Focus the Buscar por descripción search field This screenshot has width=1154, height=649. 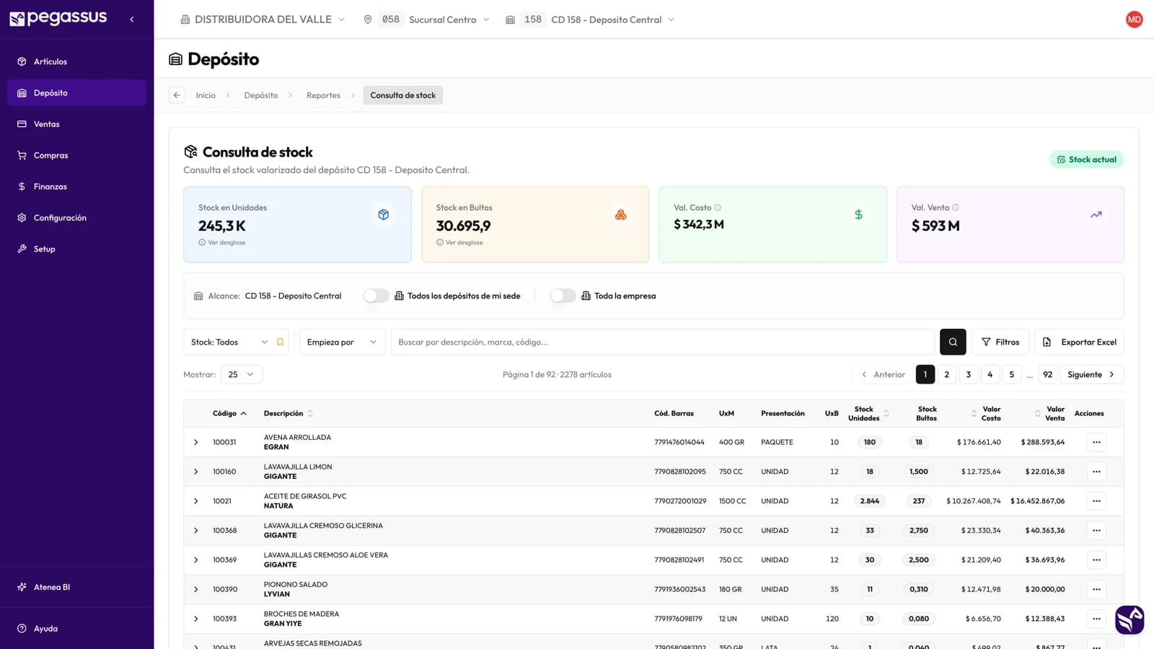coord(662,342)
